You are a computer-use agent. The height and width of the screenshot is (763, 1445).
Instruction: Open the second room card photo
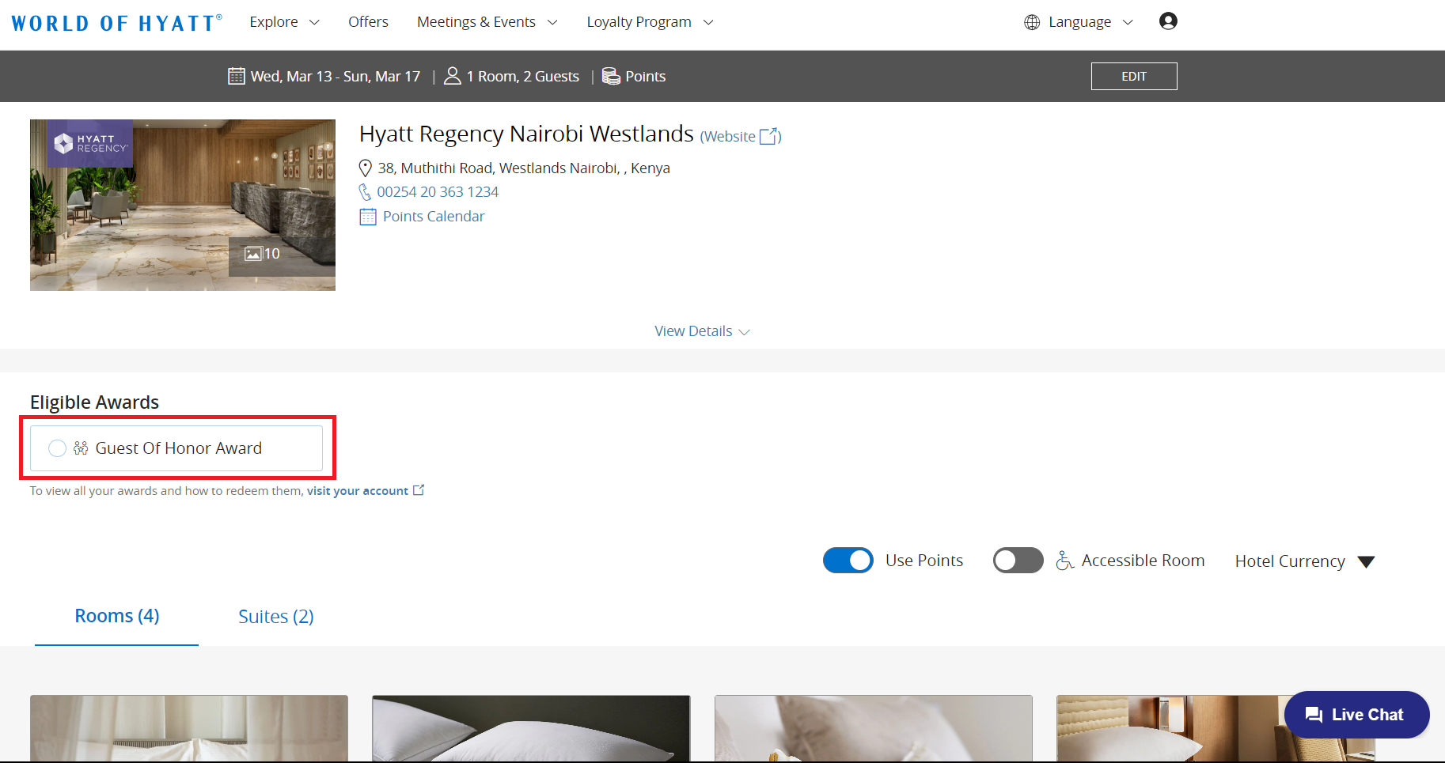click(531, 728)
